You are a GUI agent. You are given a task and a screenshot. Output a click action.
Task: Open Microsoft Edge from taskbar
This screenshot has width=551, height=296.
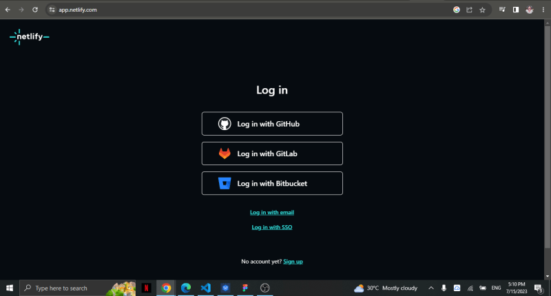coord(185,288)
